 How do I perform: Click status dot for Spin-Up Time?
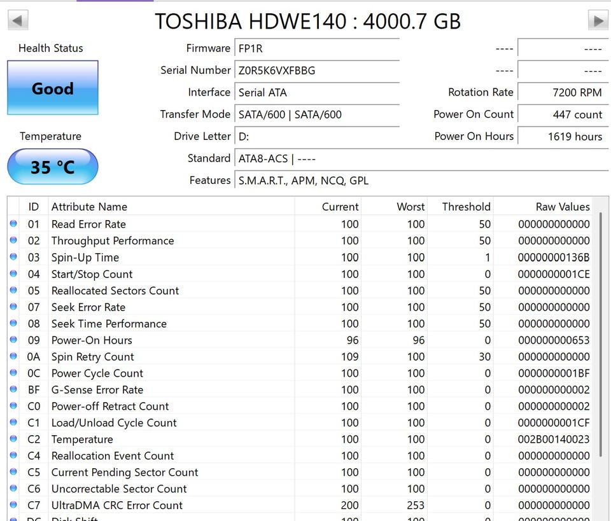[13, 257]
